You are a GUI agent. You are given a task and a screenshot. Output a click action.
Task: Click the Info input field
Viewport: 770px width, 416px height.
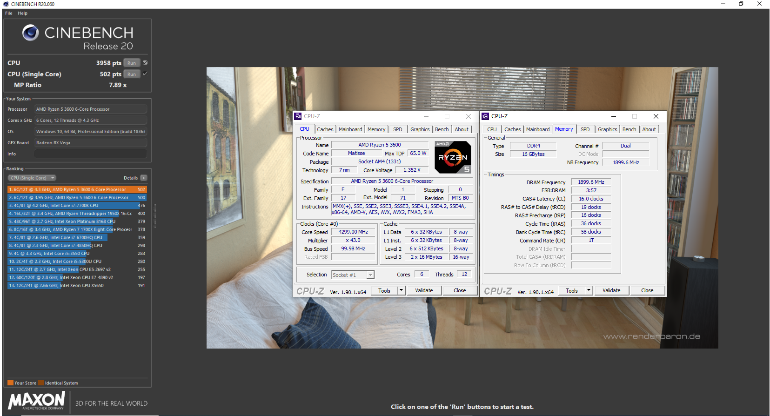tap(91, 154)
